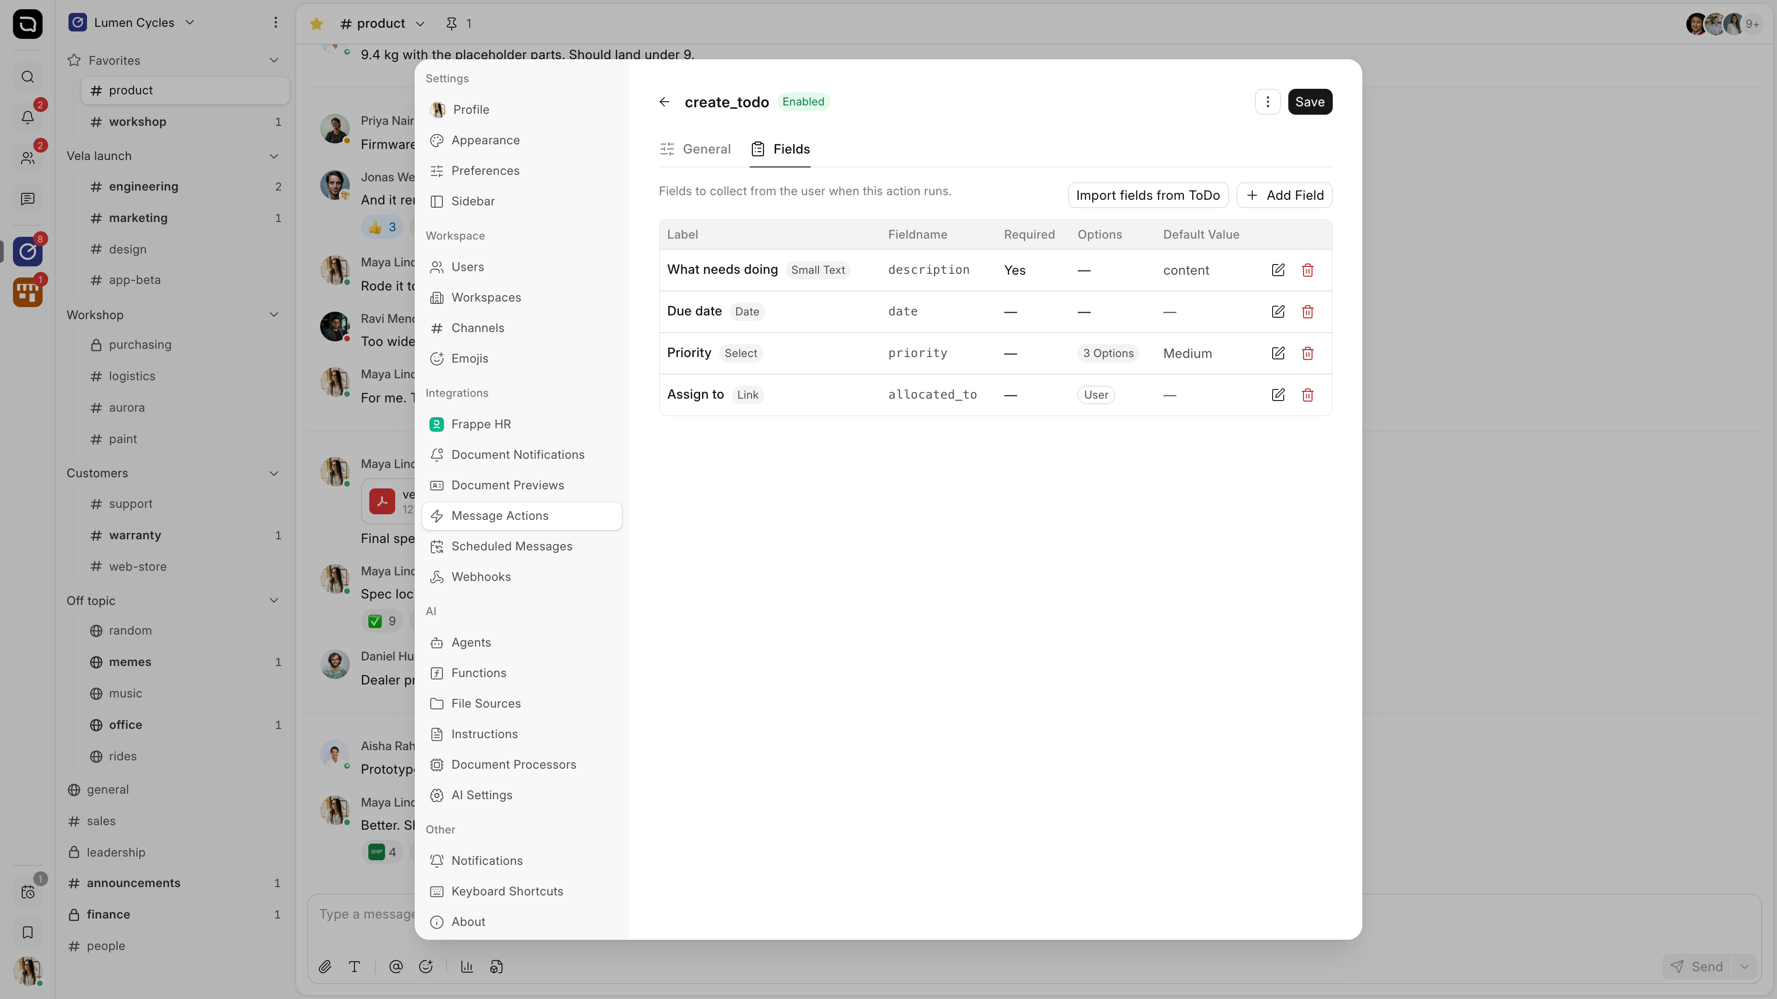Delete the Due date field
Viewport: 1777px width, 999px height.
tap(1307, 312)
